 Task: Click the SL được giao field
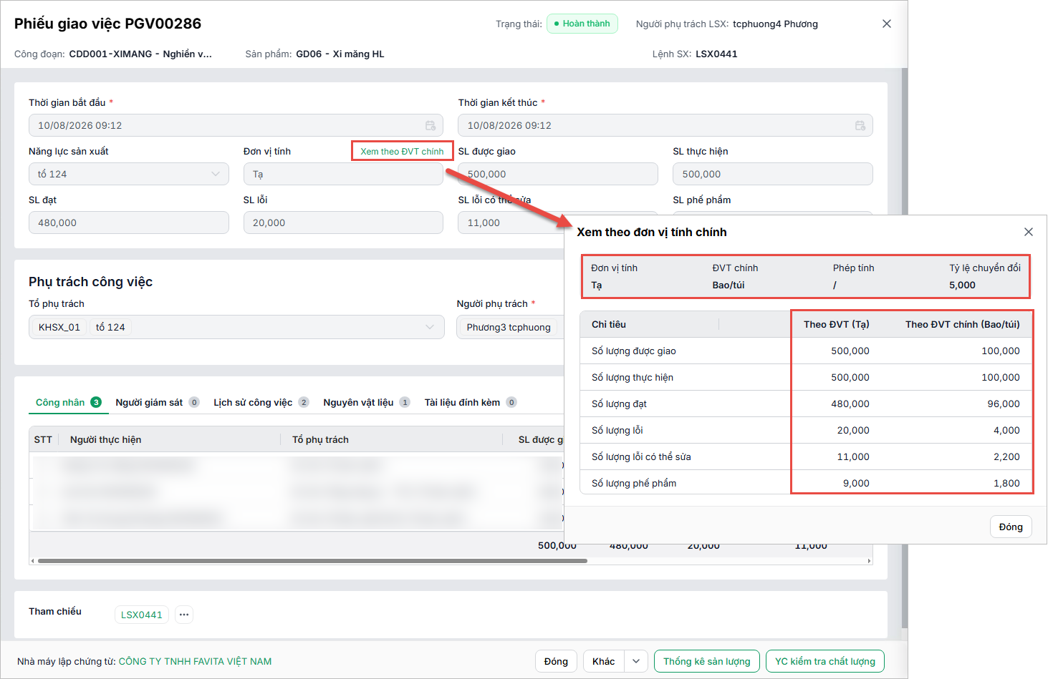(558, 174)
